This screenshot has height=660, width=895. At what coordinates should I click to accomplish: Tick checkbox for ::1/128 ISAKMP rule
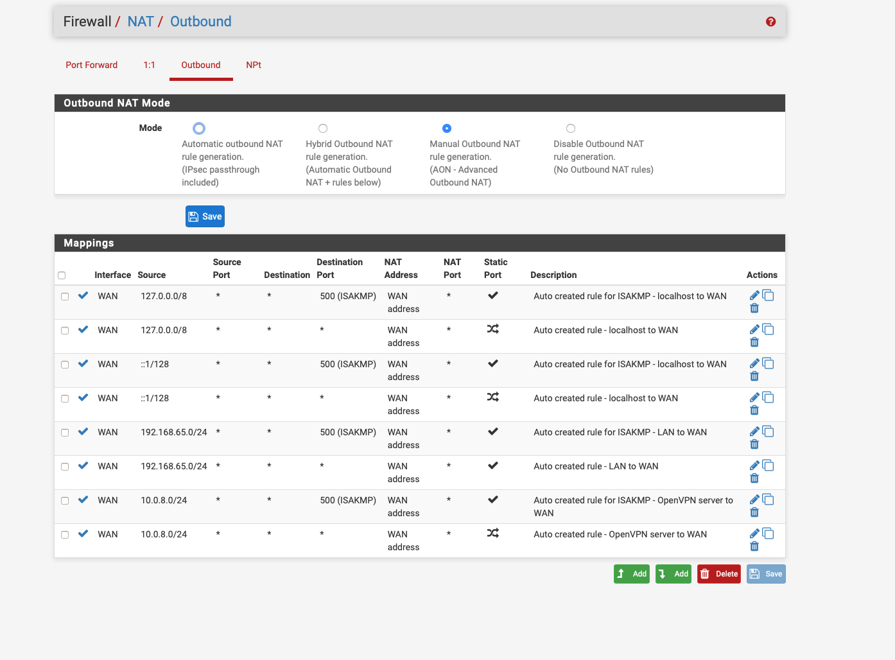[x=65, y=365]
